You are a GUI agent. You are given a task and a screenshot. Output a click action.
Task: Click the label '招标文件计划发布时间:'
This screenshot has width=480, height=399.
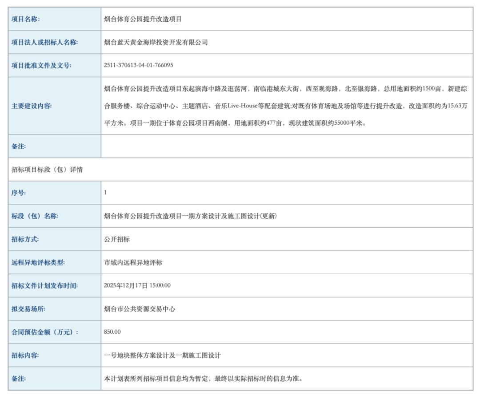pyautogui.click(x=45, y=285)
